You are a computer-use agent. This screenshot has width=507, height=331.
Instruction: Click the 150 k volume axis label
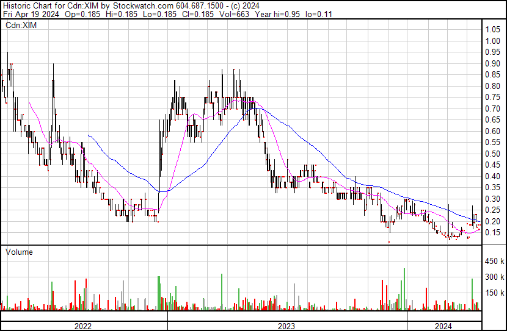pos(494,293)
